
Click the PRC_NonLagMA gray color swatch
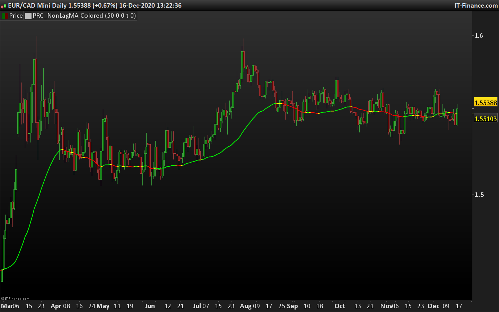(28, 16)
